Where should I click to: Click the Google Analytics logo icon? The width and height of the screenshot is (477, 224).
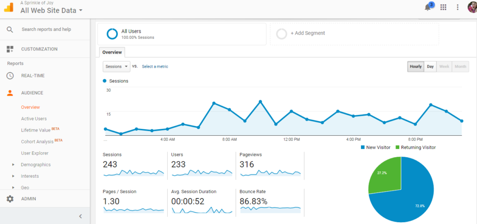[9, 7]
